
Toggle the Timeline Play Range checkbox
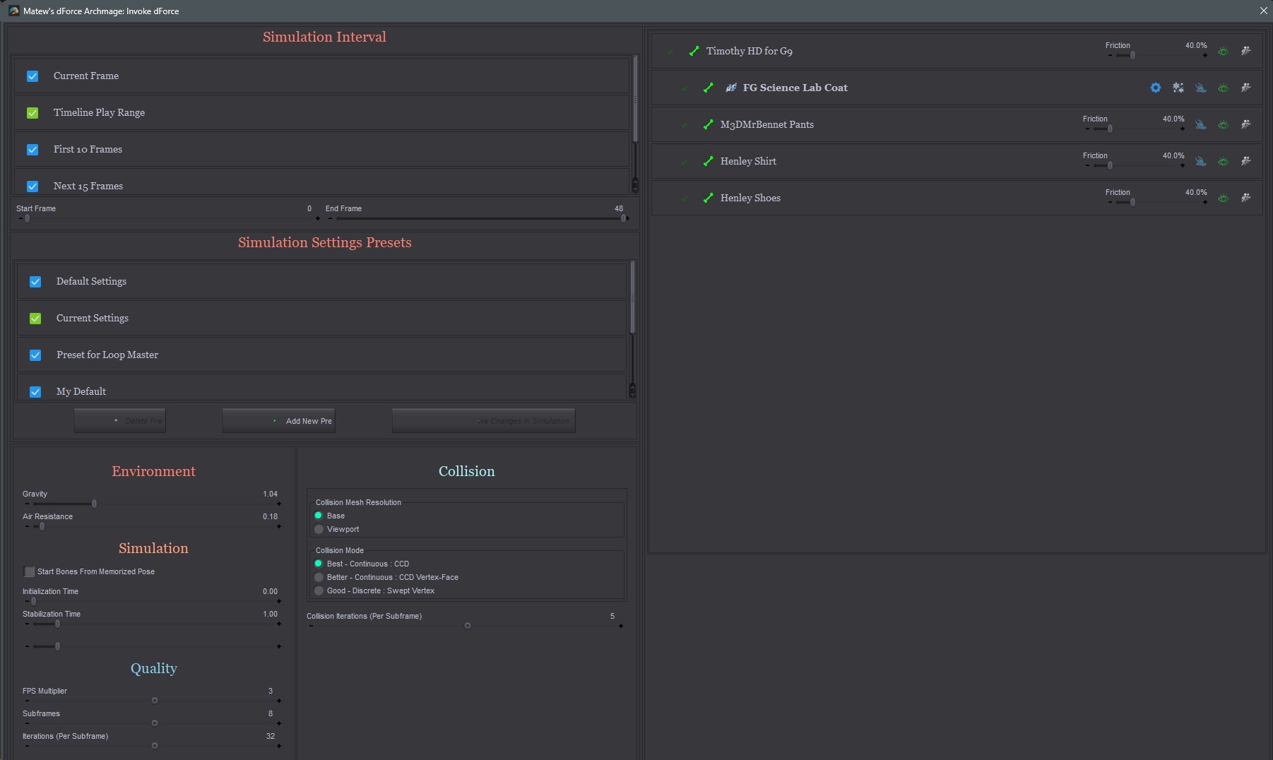click(32, 113)
